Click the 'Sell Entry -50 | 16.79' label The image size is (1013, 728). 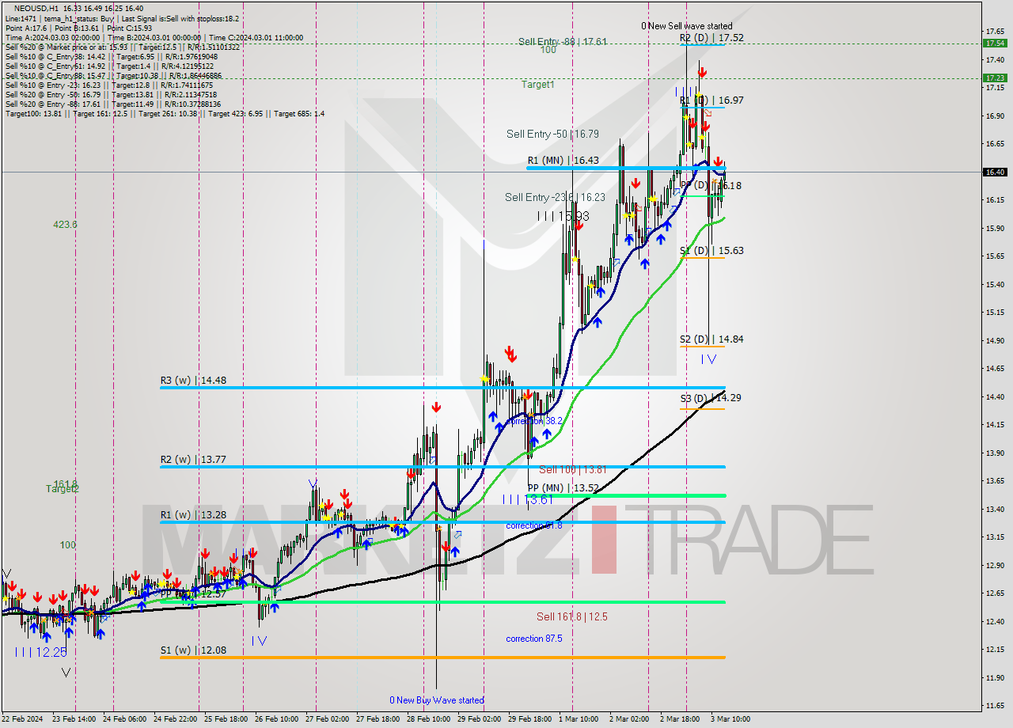pos(552,135)
